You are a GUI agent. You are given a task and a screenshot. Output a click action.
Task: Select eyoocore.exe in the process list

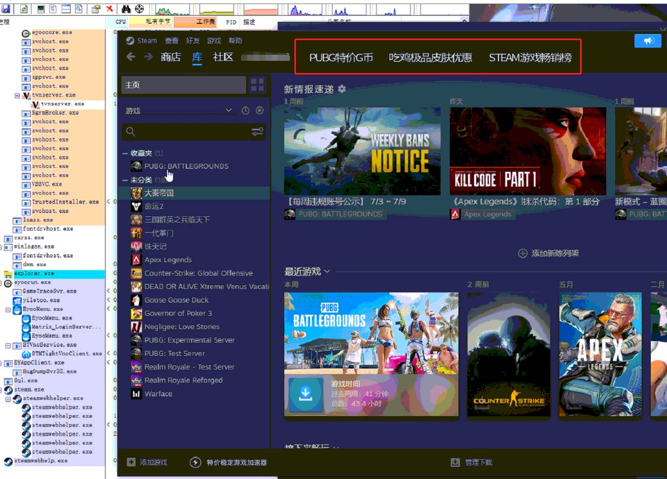[x=52, y=32]
